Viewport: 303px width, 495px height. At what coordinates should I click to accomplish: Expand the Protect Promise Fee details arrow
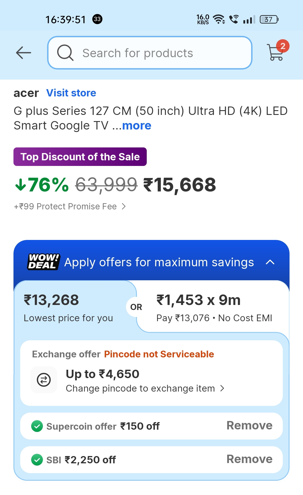point(124,207)
